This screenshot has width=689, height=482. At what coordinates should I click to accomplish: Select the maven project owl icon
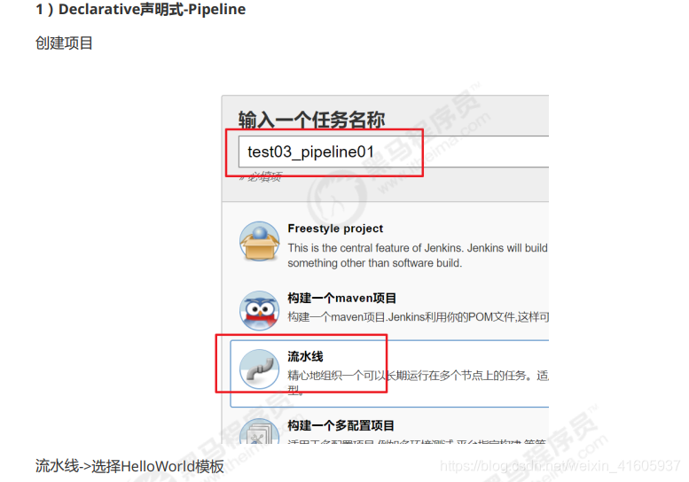(x=259, y=310)
